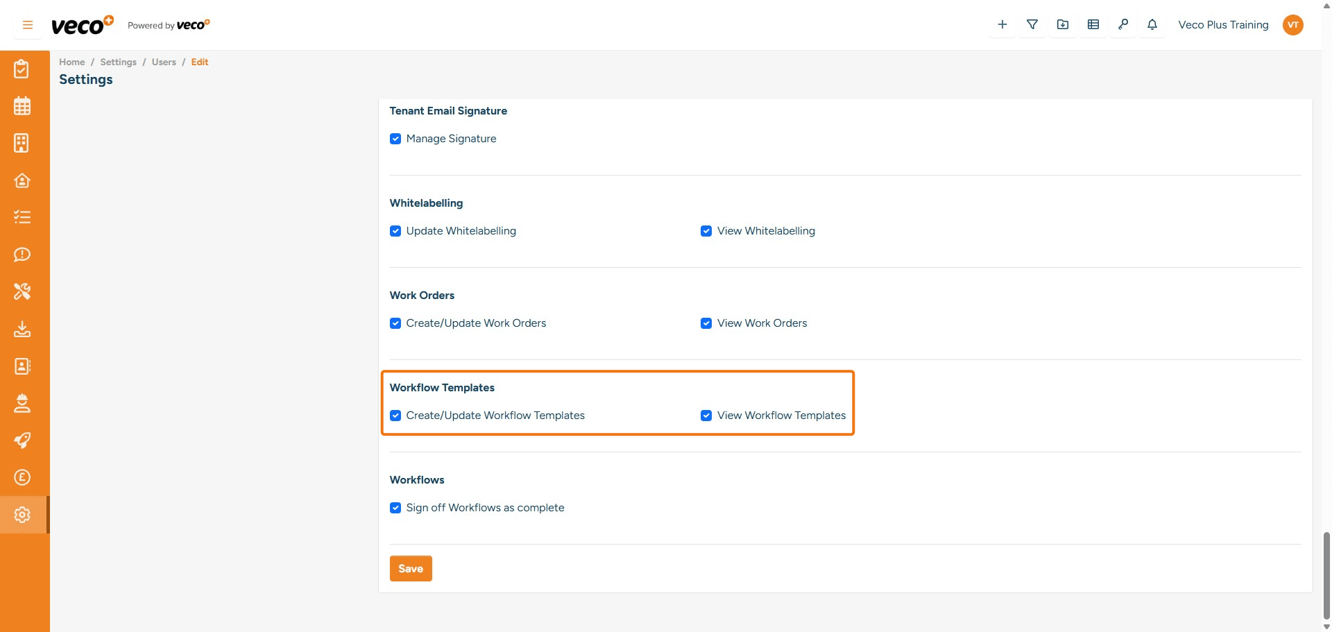Click the plus icon to add new item
Image resolution: width=1332 pixels, height=632 pixels.
[1002, 24]
